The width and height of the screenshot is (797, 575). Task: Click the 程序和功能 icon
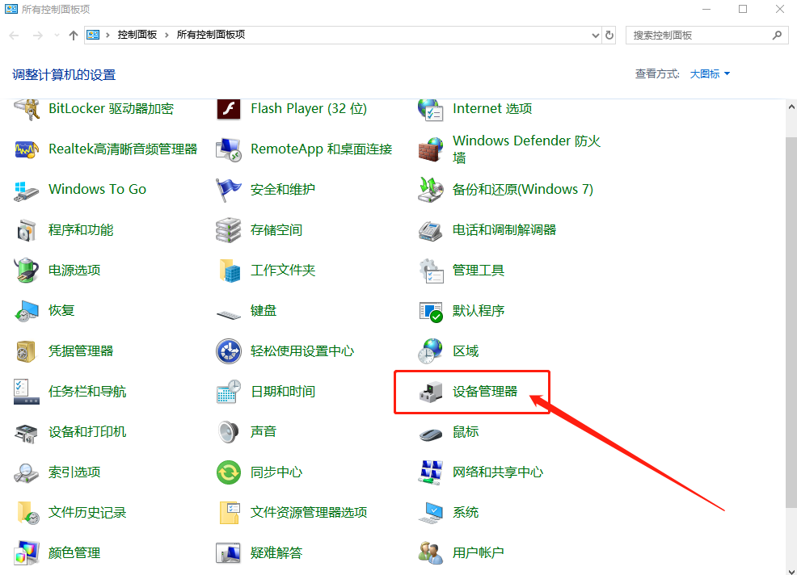point(27,230)
